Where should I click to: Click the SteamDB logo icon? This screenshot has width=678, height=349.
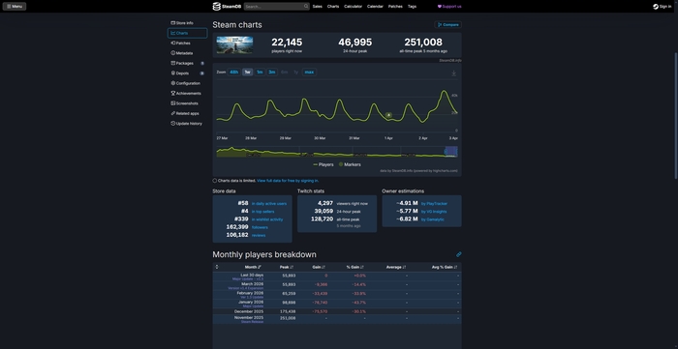[x=217, y=7]
